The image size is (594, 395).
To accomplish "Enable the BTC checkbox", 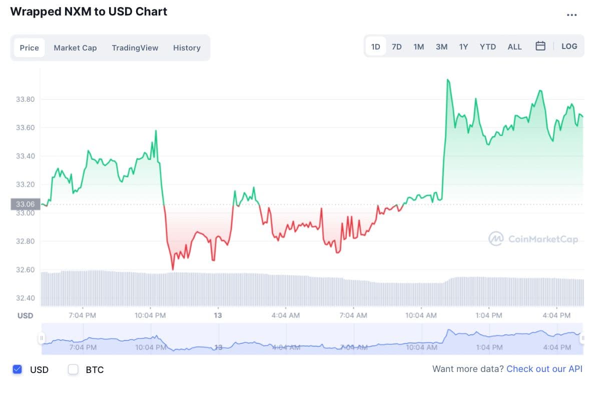I will [74, 369].
